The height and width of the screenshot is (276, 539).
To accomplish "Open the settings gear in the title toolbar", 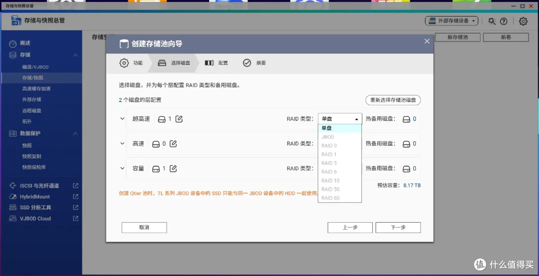I will (x=523, y=21).
